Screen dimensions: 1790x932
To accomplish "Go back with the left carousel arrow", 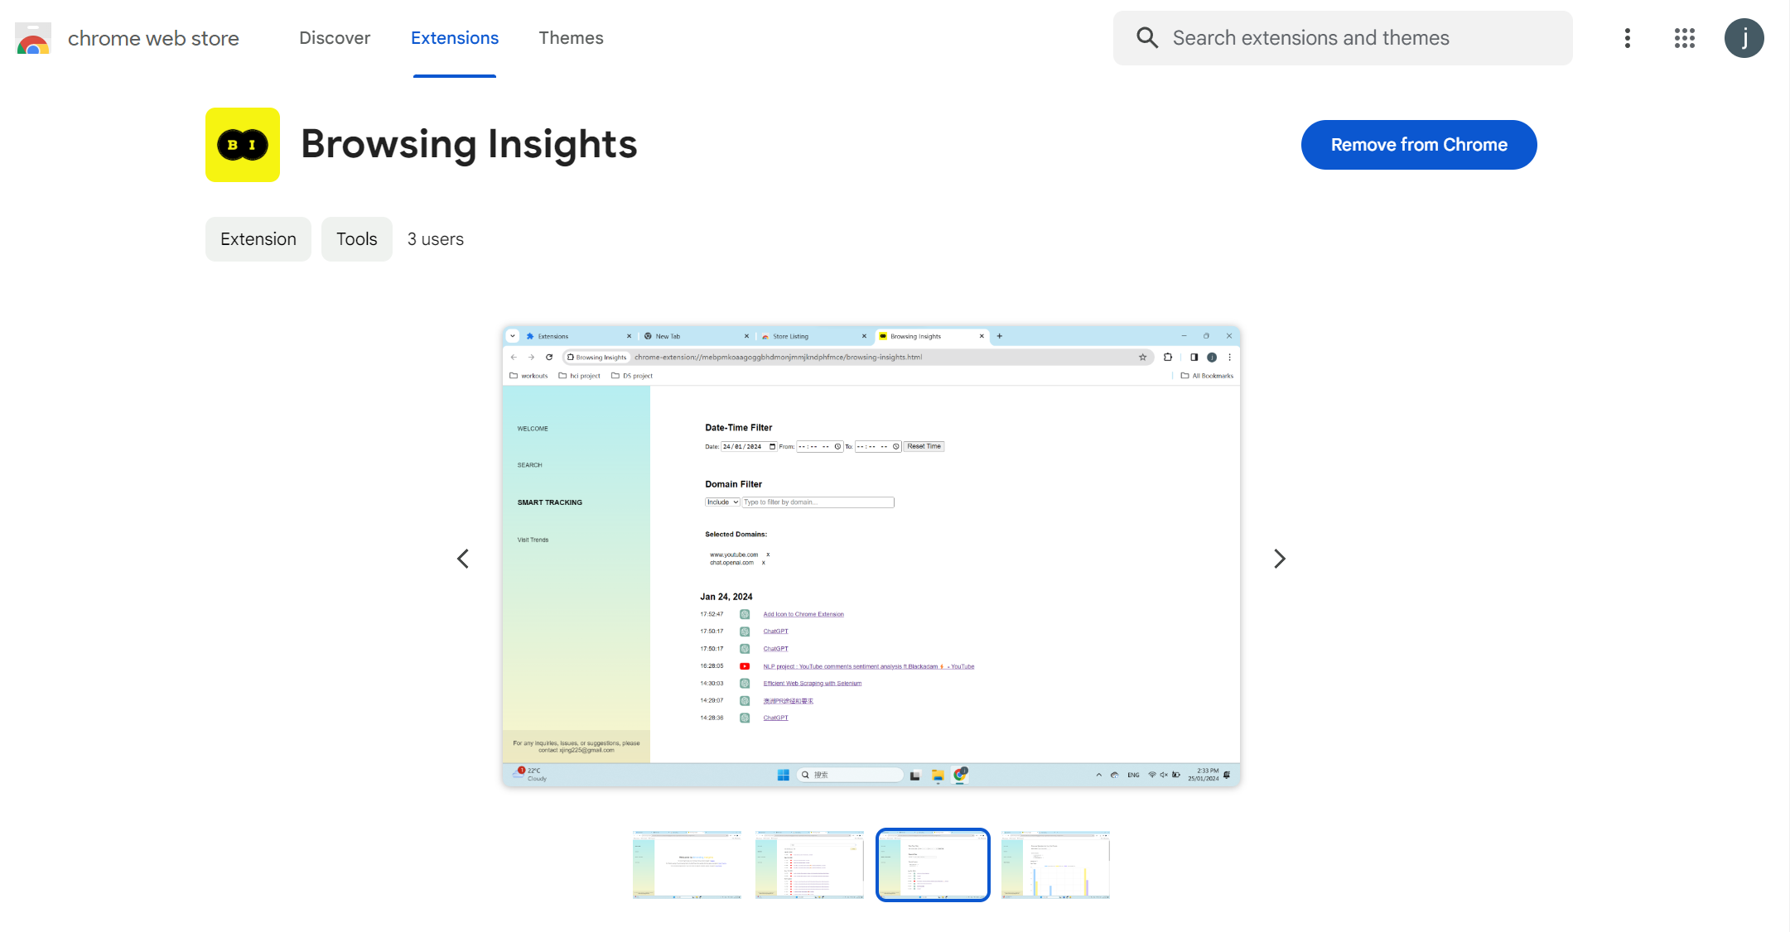I will 463,559.
